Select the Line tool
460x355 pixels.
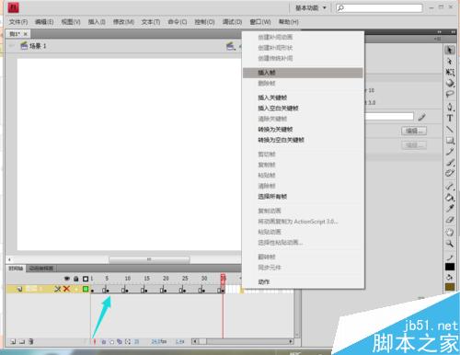coord(450,129)
